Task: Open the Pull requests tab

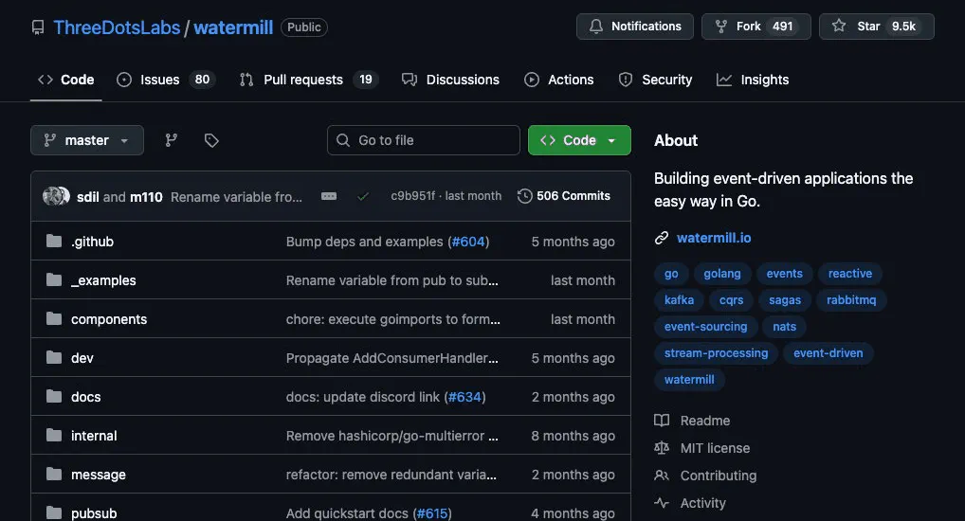Action: tap(308, 80)
